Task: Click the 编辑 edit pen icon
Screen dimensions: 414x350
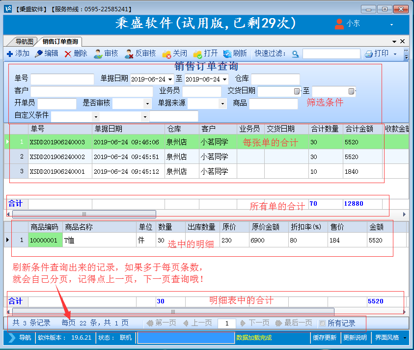Action: (38, 54)
